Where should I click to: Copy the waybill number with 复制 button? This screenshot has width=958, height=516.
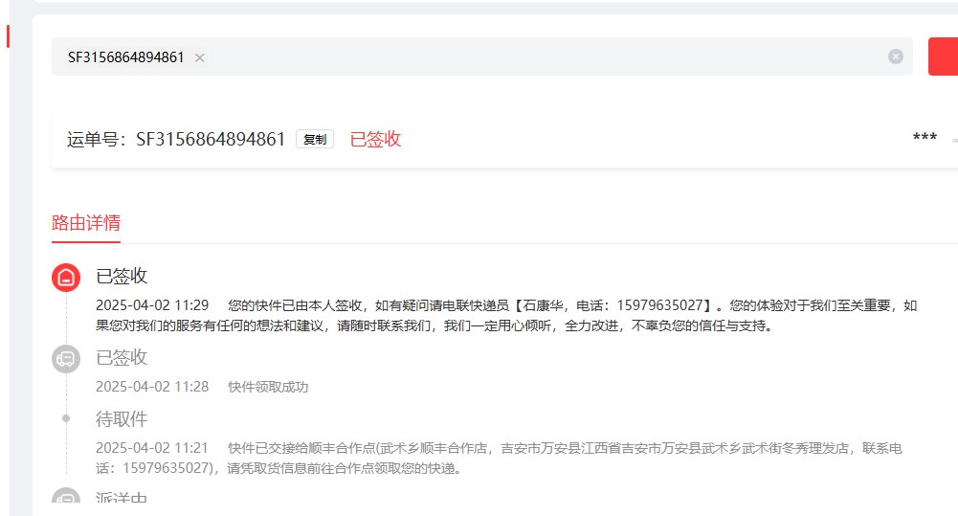(x=315, y=140)
